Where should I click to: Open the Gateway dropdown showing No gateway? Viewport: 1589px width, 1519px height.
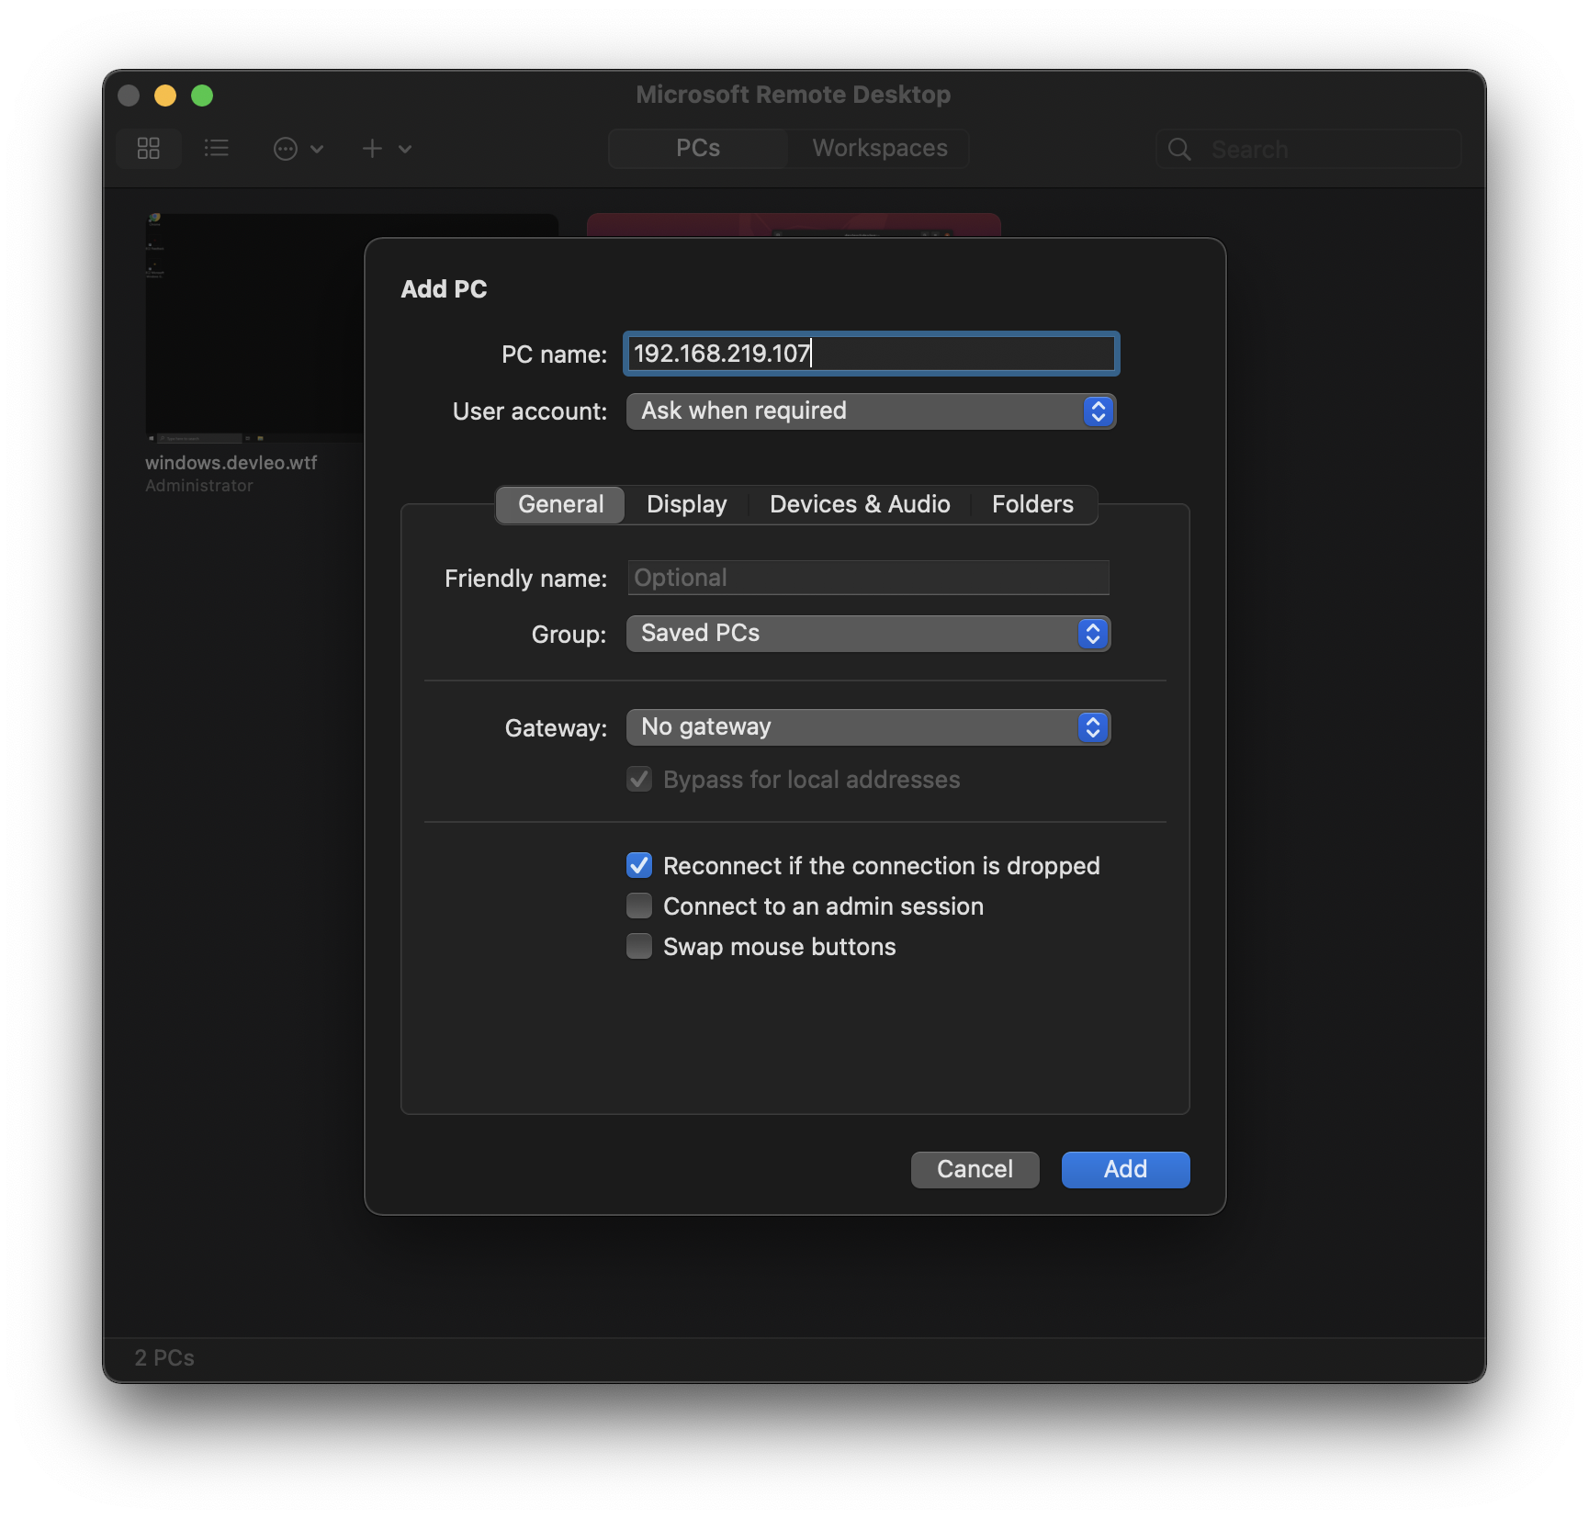coord(868,727)
